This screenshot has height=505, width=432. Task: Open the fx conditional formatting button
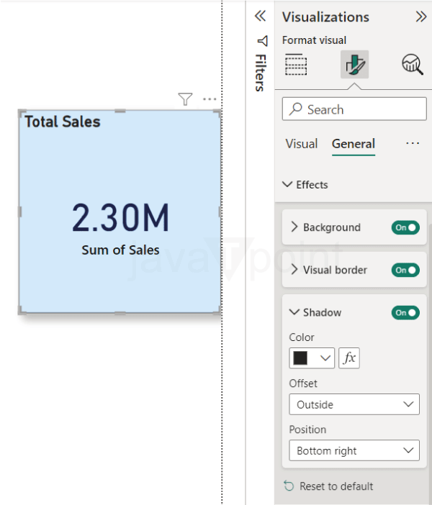pos(349,358)
